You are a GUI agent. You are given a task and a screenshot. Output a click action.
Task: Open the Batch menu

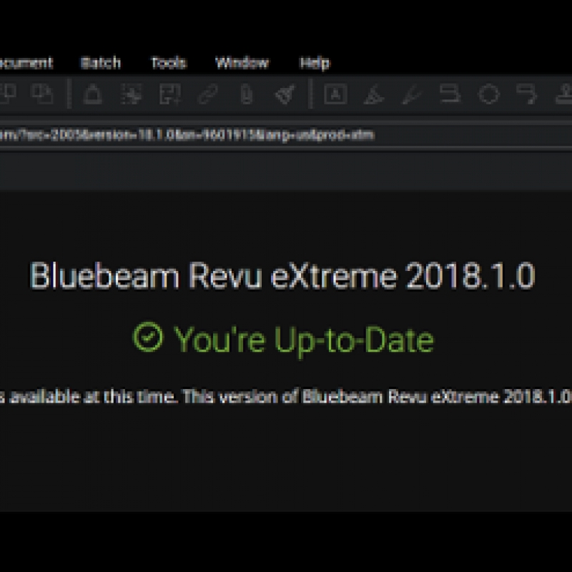[x=101, y=63]
